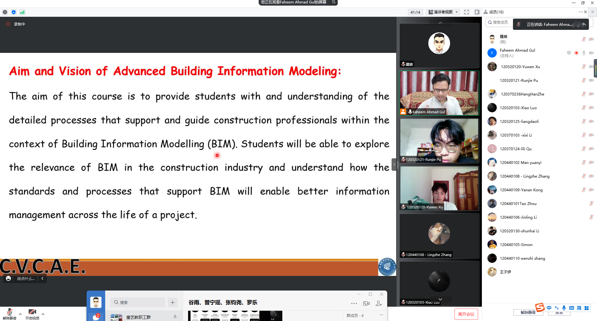This screenshot has height=321, width=597.
Task: Open WeChat chat more options dots
Action: point(354,303)
